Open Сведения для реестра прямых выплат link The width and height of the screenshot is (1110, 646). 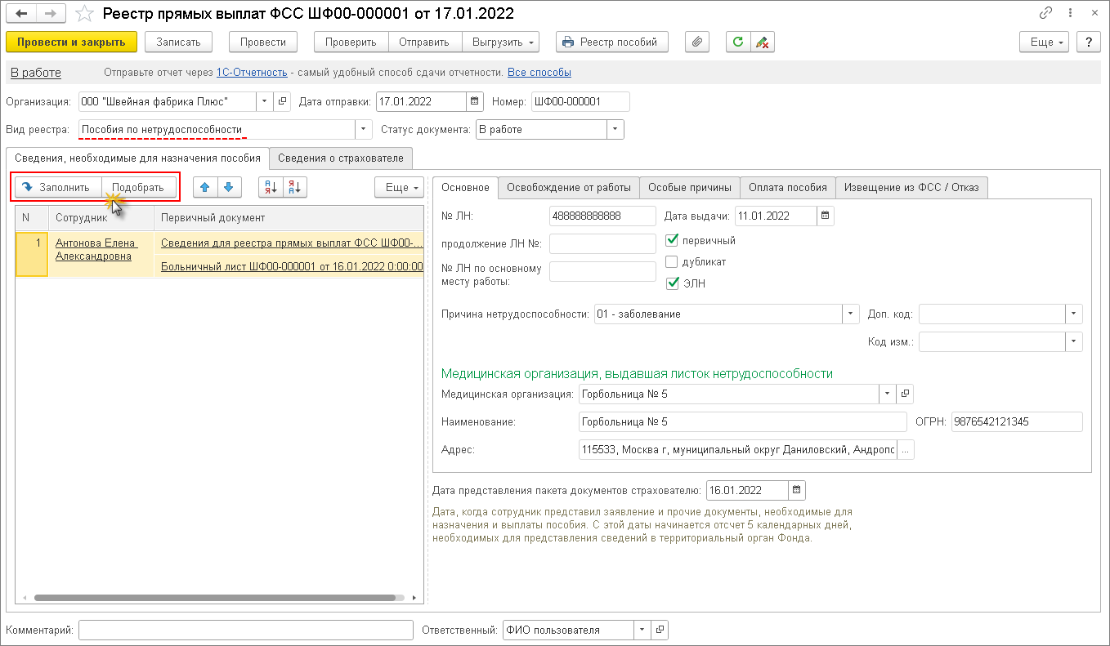click(292, 243)
